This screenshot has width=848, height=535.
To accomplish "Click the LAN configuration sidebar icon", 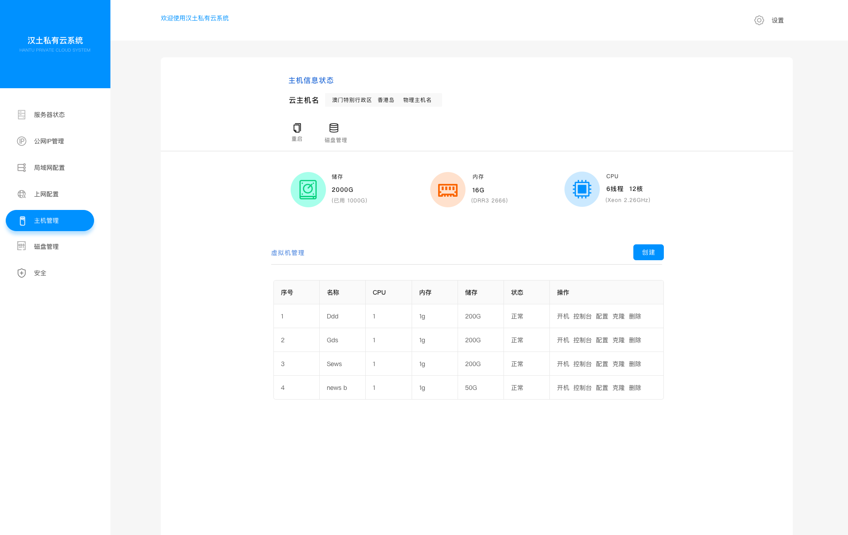I will click(22, 168).
